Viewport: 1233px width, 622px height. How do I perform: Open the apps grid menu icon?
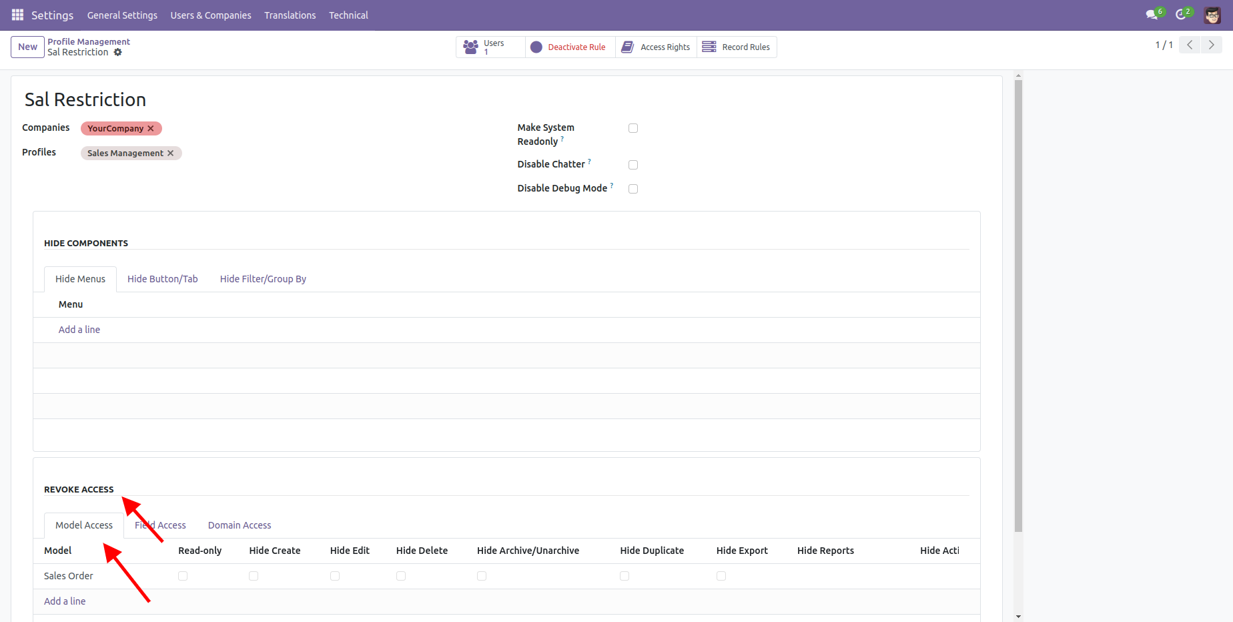(x=17, y=15)
